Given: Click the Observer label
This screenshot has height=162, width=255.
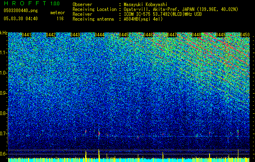Looking at the screenshot, I should (x=82, y=4).
